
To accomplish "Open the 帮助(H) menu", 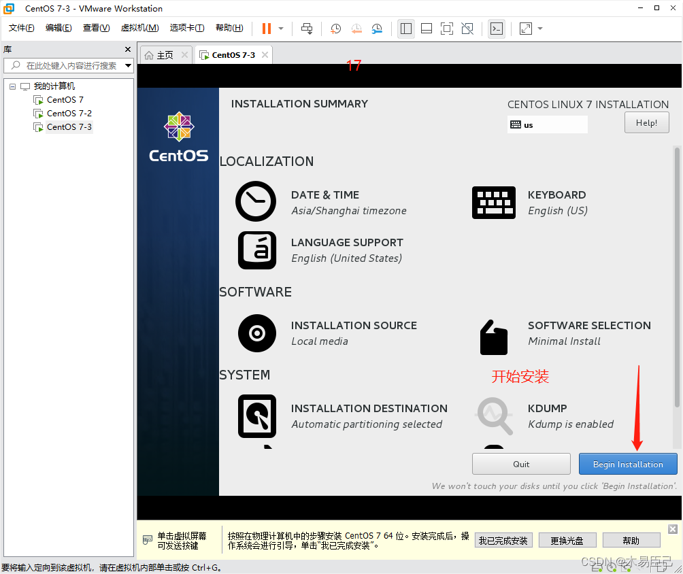I will [x=229, y=28].
